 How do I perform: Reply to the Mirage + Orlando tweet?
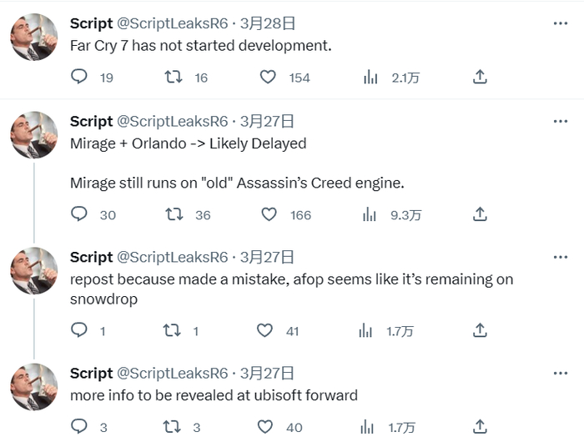click(79, 214)
